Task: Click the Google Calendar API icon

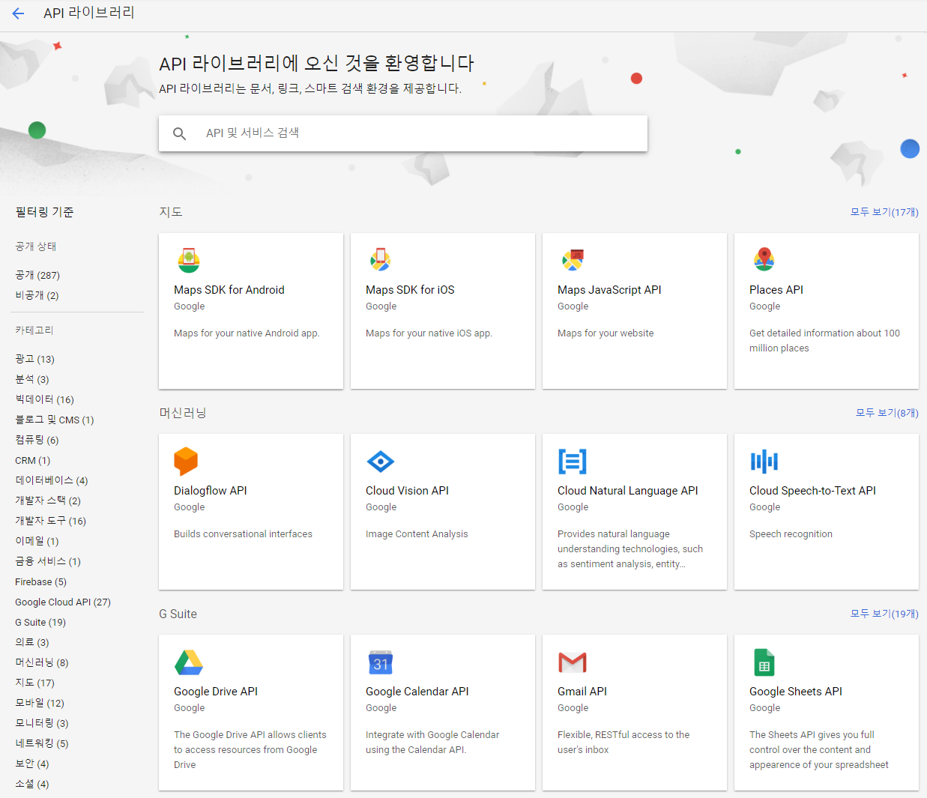Action: coord(381,662)
